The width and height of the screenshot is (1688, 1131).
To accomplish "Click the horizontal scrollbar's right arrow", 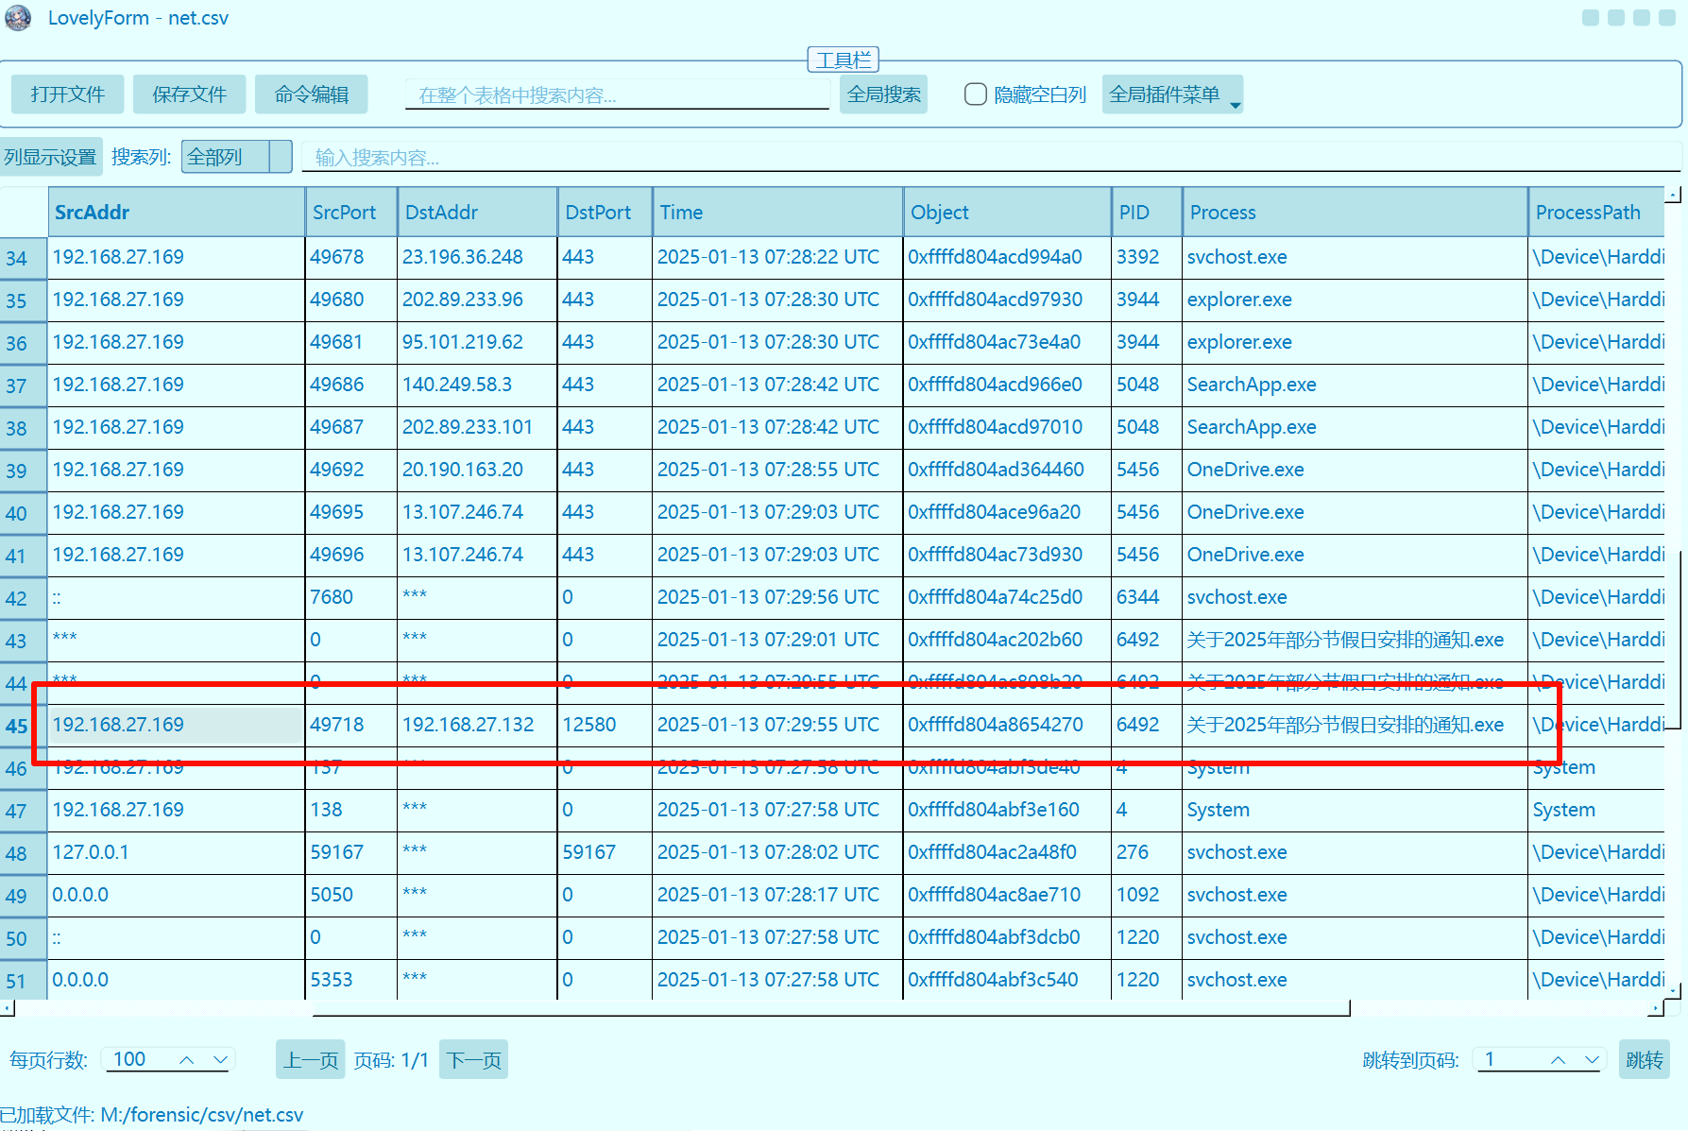I will [1655, 1008].
